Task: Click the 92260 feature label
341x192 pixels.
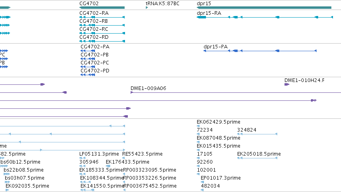Action: [x=205, y=162]
